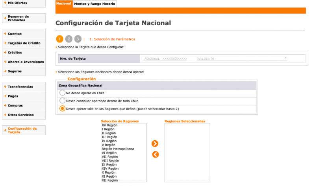The width and height of the screenshot is (315, 189).
Task: Click step 3 circle indicator
Action: 78,39
